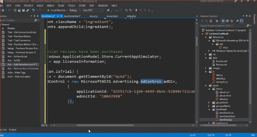Screen dimensions: 257x137
Task: Open the DEBUG menu
Action: [x=50, y=5]
